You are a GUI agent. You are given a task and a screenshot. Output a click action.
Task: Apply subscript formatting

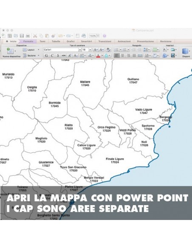pos(76,56)
